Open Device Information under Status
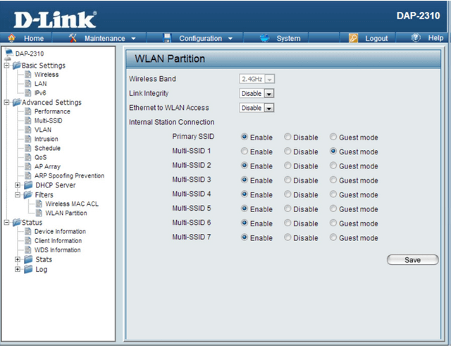 [60, 231]
